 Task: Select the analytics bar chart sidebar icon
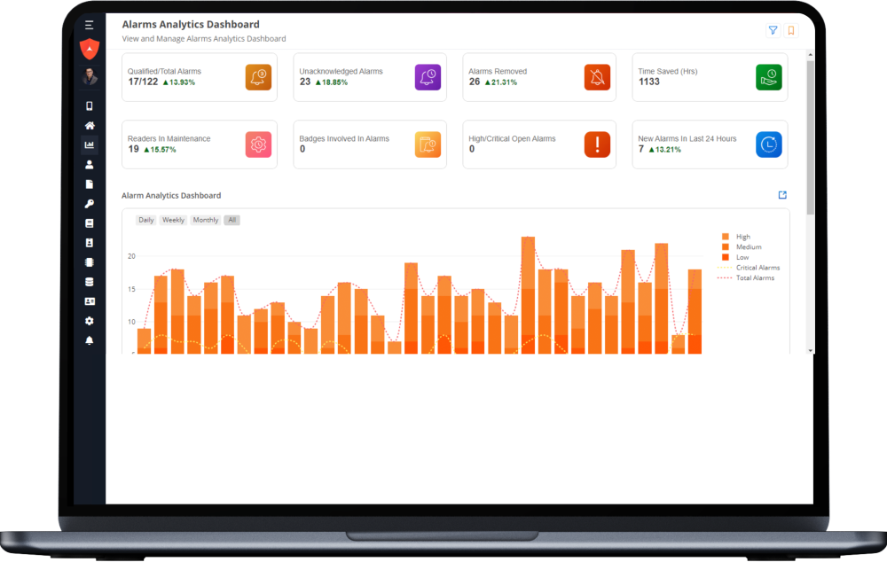click(x=89, y=144)
